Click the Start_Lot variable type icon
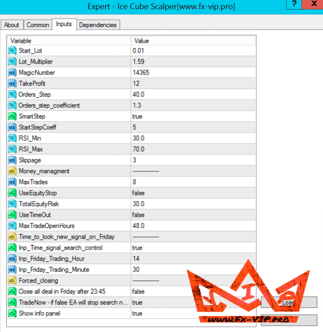The height and width of the screenshot is (332, 323). pyautogui.click(x=12, y=51)
